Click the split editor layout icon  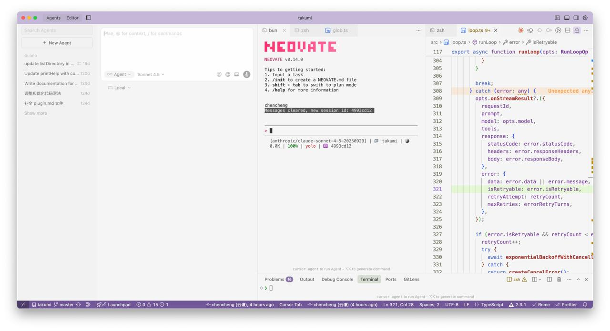tap(568, 30)
